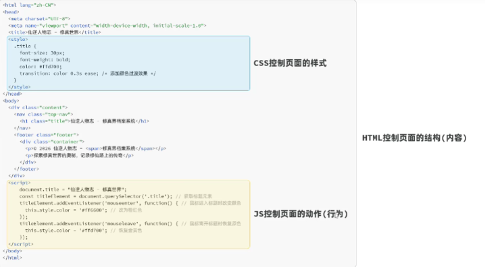504x267 pixels.
Task: Click the opening '<script>' tag
Action: click(x=20, y=183)
